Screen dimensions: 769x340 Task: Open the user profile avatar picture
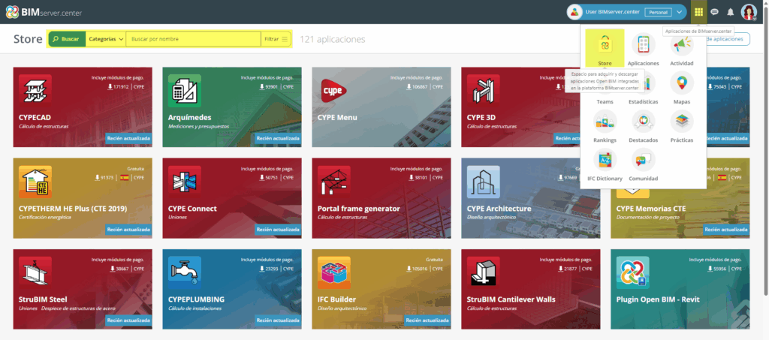coord(749,12)
